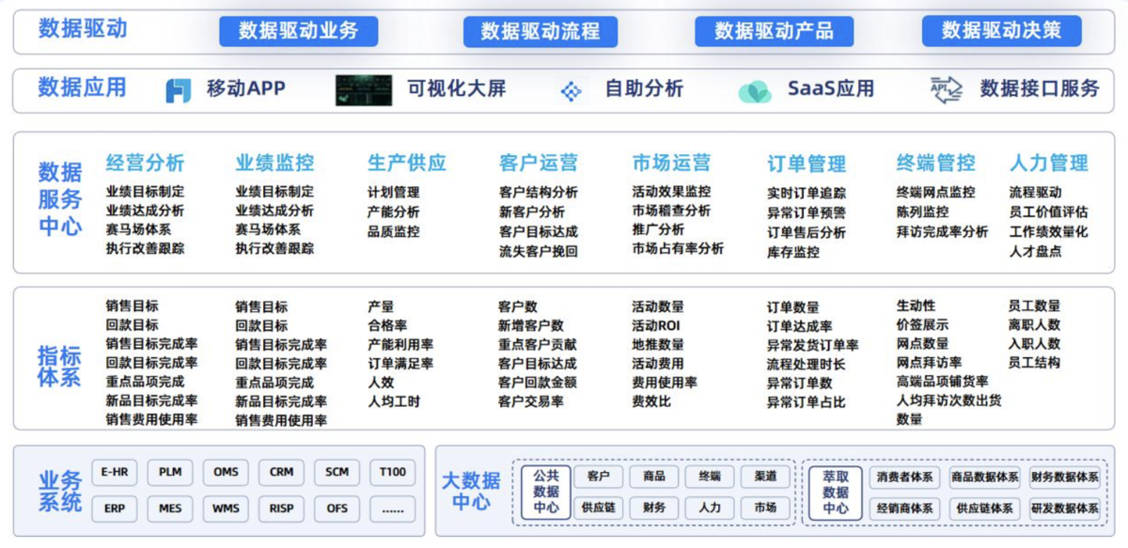Select the 数据驱动流程 button
The image size is (1128, 548).
540,31
